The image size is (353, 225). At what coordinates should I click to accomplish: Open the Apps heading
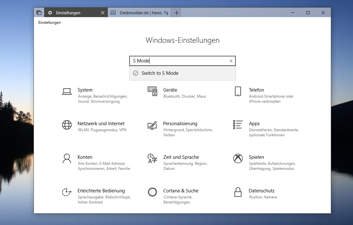tap(254, 124)
